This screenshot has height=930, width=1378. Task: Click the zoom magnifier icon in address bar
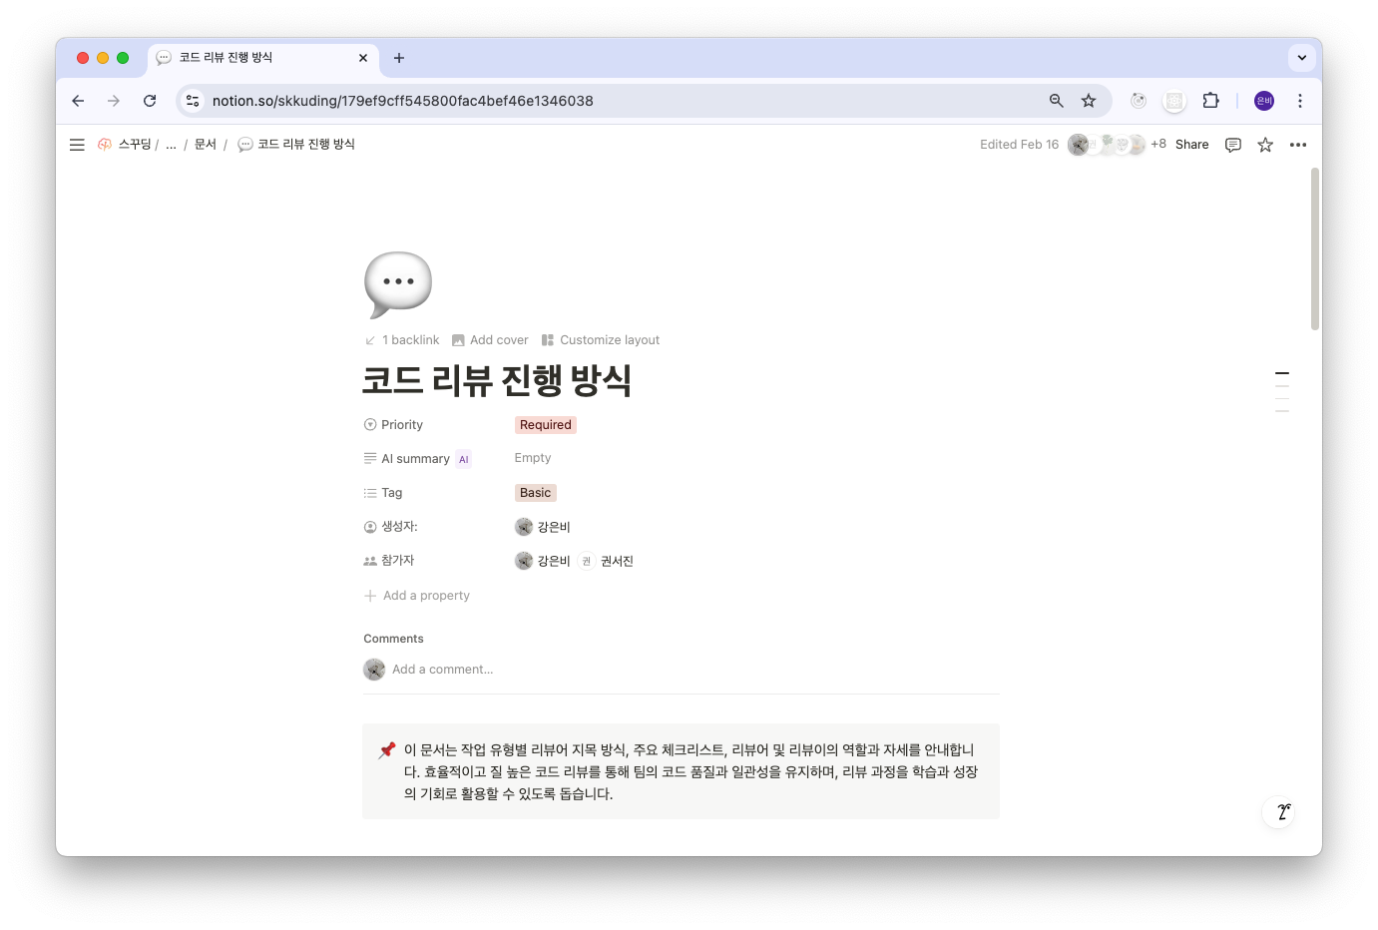1057,101
